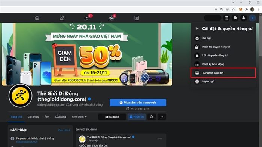
Task: Choose Tùy chọn Bảng tin
Action: [x=223, y=73]
